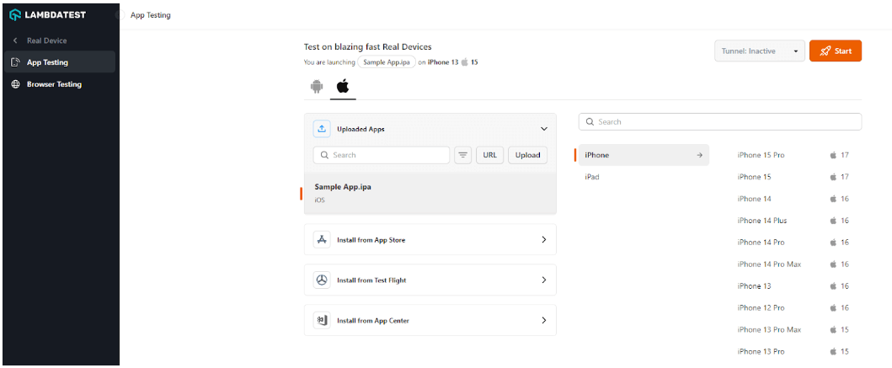Expand Install from App Store
This screenshot has width=892, height=368.
(x=543, y=240)
